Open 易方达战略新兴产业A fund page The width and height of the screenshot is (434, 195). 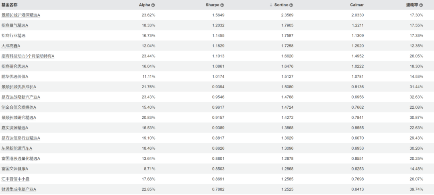[21, 97]
